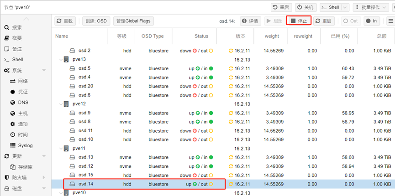Viewport: 395px width, 196px height.
Task: Sort by 已用 (%) column header
Action: click(x=339, y=36)
